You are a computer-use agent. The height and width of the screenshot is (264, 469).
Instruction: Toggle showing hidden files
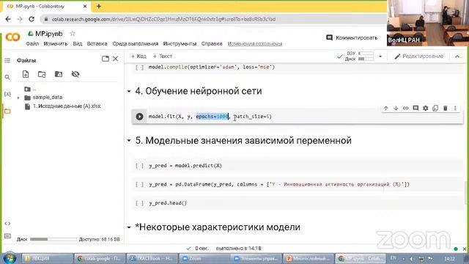tap(75, 74)
